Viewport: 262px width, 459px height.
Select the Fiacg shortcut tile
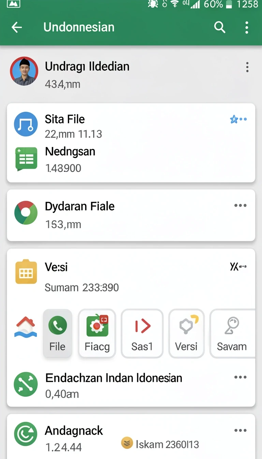click(97, 333)
